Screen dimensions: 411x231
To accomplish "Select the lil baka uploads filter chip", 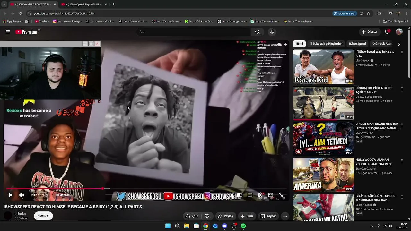I will (x=326, y=44).
